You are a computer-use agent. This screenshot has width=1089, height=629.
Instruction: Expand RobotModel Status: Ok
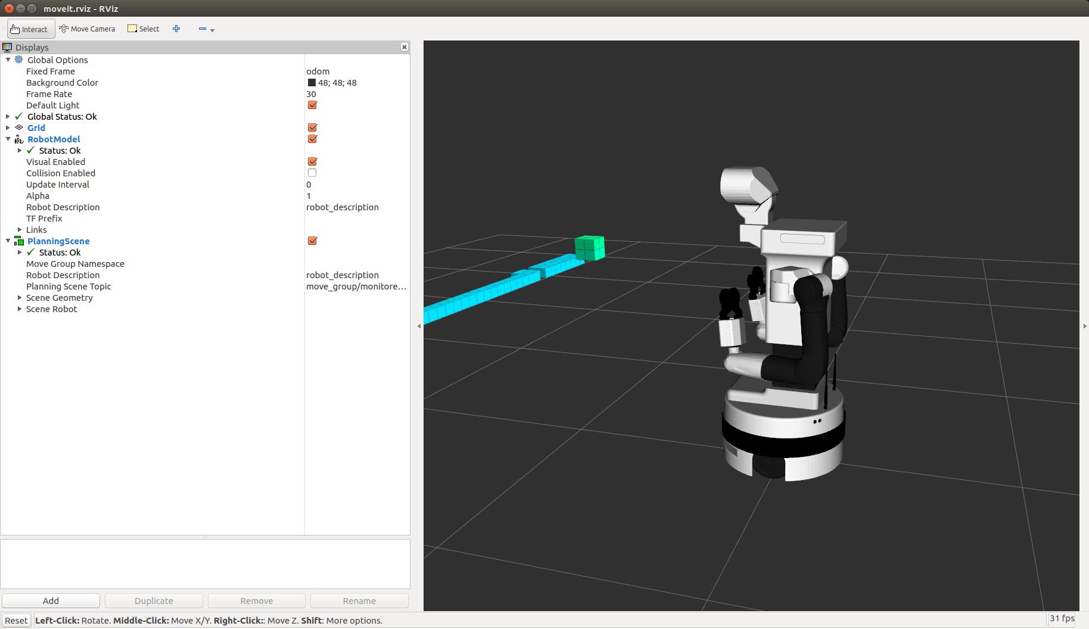tap(20, 150)
